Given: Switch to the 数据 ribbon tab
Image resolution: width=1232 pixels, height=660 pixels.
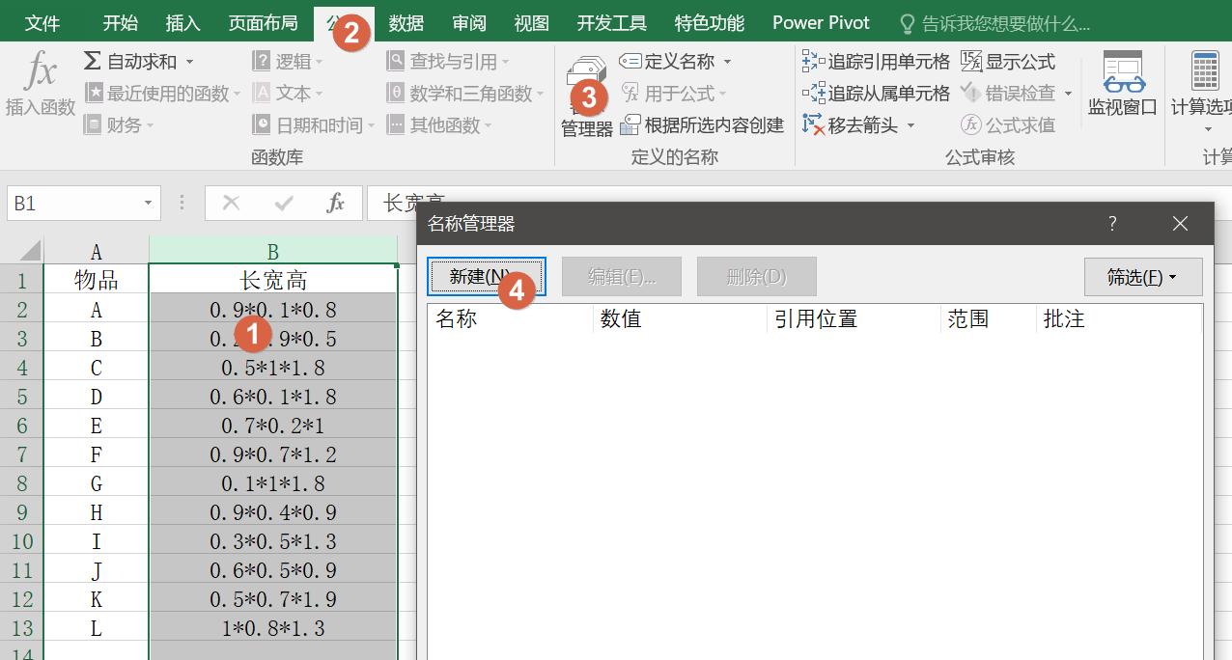Looking at the screenshot, I should coord(406,21).
